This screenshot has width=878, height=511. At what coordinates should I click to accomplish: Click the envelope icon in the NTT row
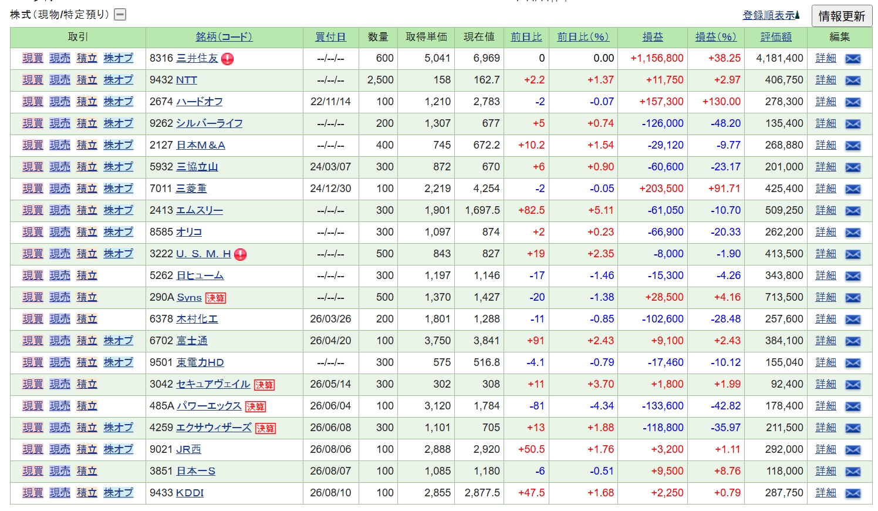[x=853, y=80]
